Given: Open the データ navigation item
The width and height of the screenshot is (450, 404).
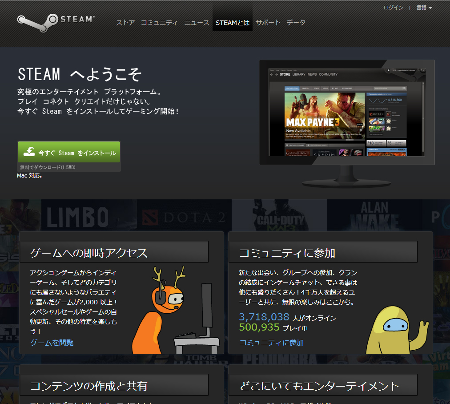Looking at the screenshot, I should coord(296,23).
